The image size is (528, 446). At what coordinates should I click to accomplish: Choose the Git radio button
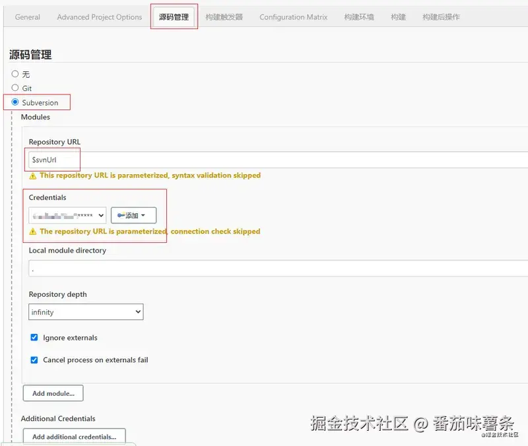(15, 88)
